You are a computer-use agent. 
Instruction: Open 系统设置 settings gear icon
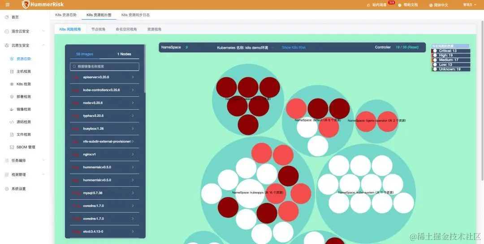[7, 189]
